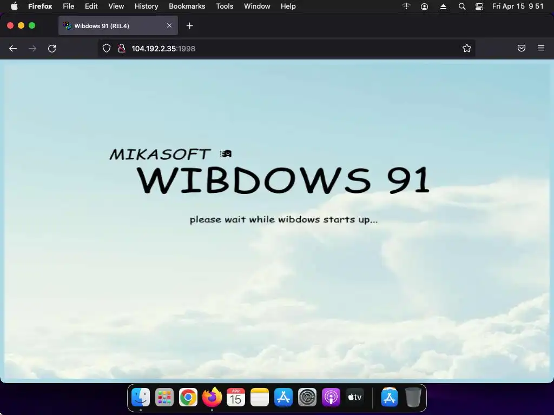Click the Wi-Fi status icon
Screen dimensions: 554x415
406,6
